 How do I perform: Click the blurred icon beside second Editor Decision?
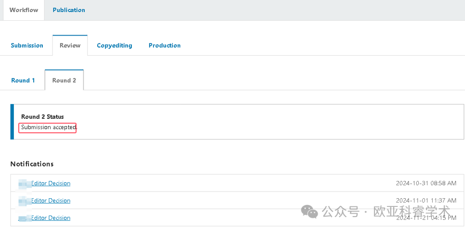(24, 201)
